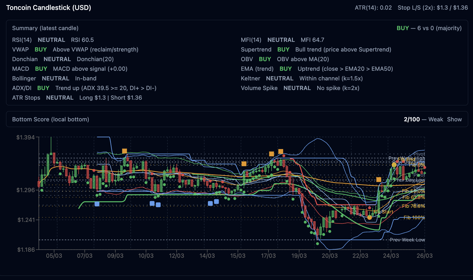Click the leftmost blue square marker near 07/03
Screen dimensions: 473x280
point(97,204)
